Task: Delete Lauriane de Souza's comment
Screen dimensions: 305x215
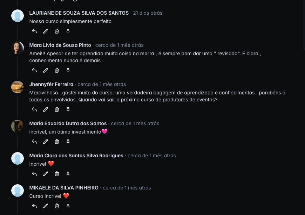Action: [x=56, y=31]
